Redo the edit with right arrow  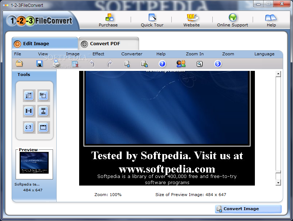point(110,64)
